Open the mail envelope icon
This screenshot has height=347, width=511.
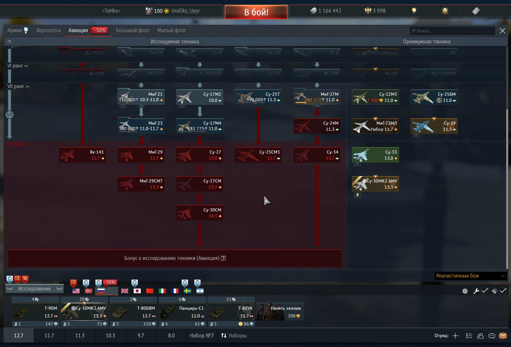(x=503, y=336)
